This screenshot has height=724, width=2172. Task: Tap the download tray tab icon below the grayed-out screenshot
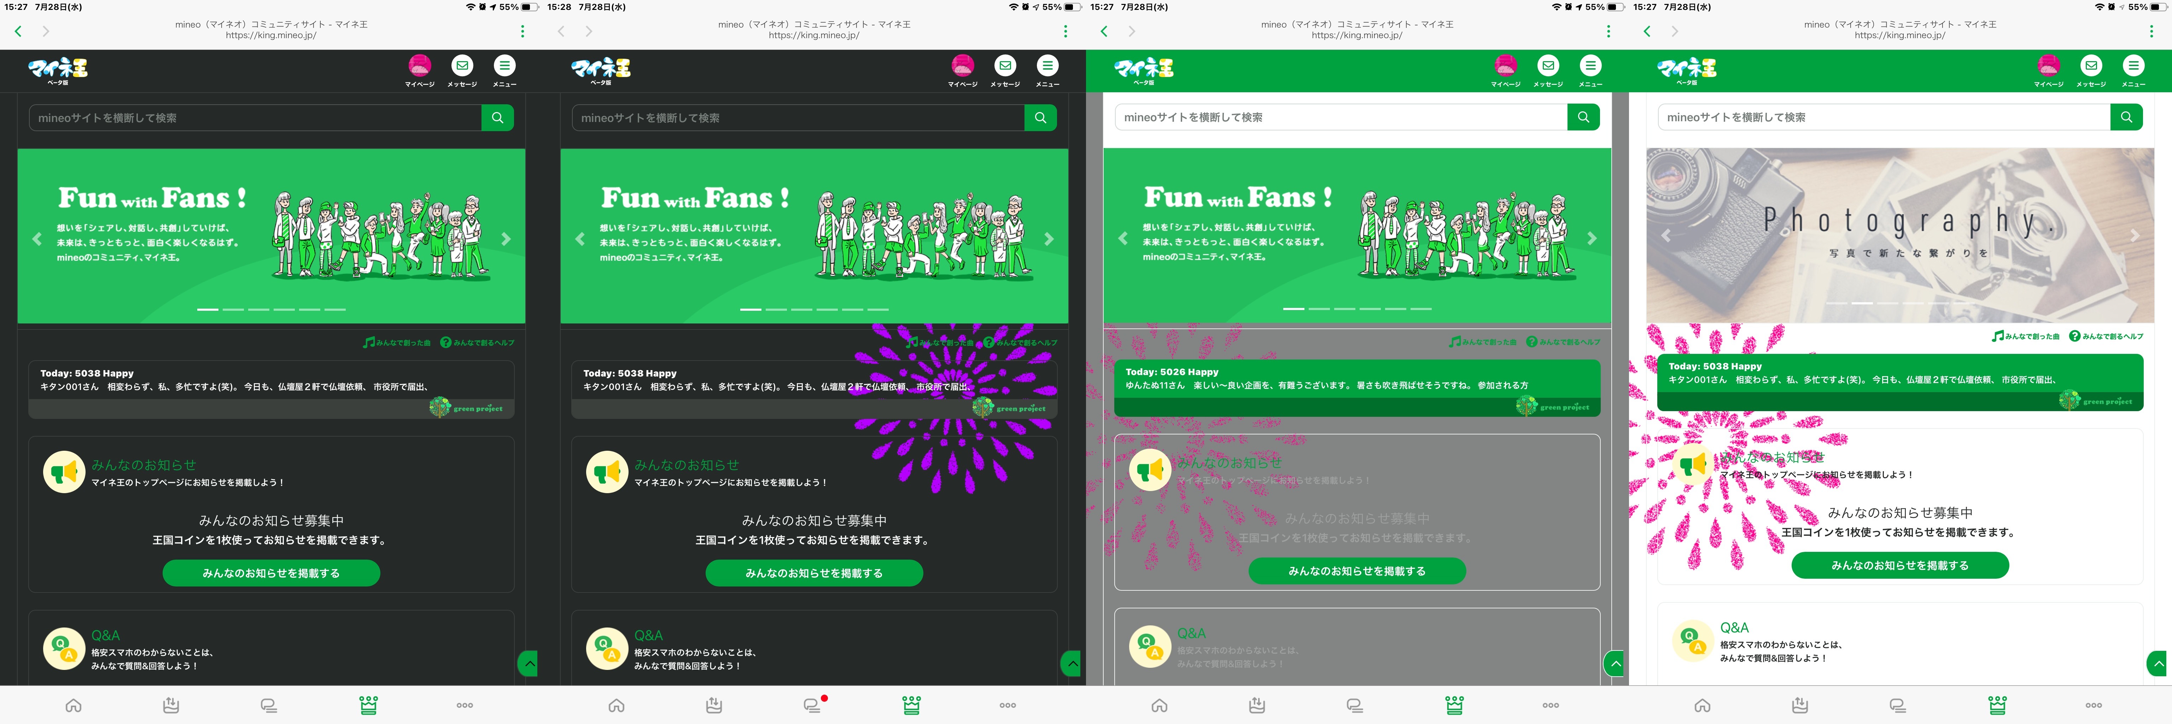click(x=1257, y=706)
